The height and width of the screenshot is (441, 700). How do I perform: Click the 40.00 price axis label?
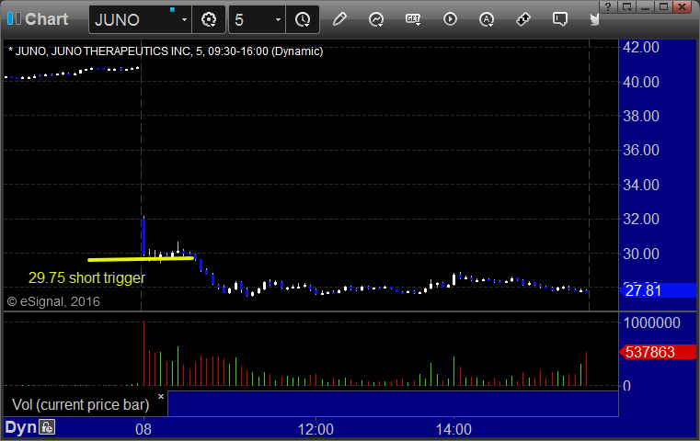pyautogui.click(x=641, y=82)
